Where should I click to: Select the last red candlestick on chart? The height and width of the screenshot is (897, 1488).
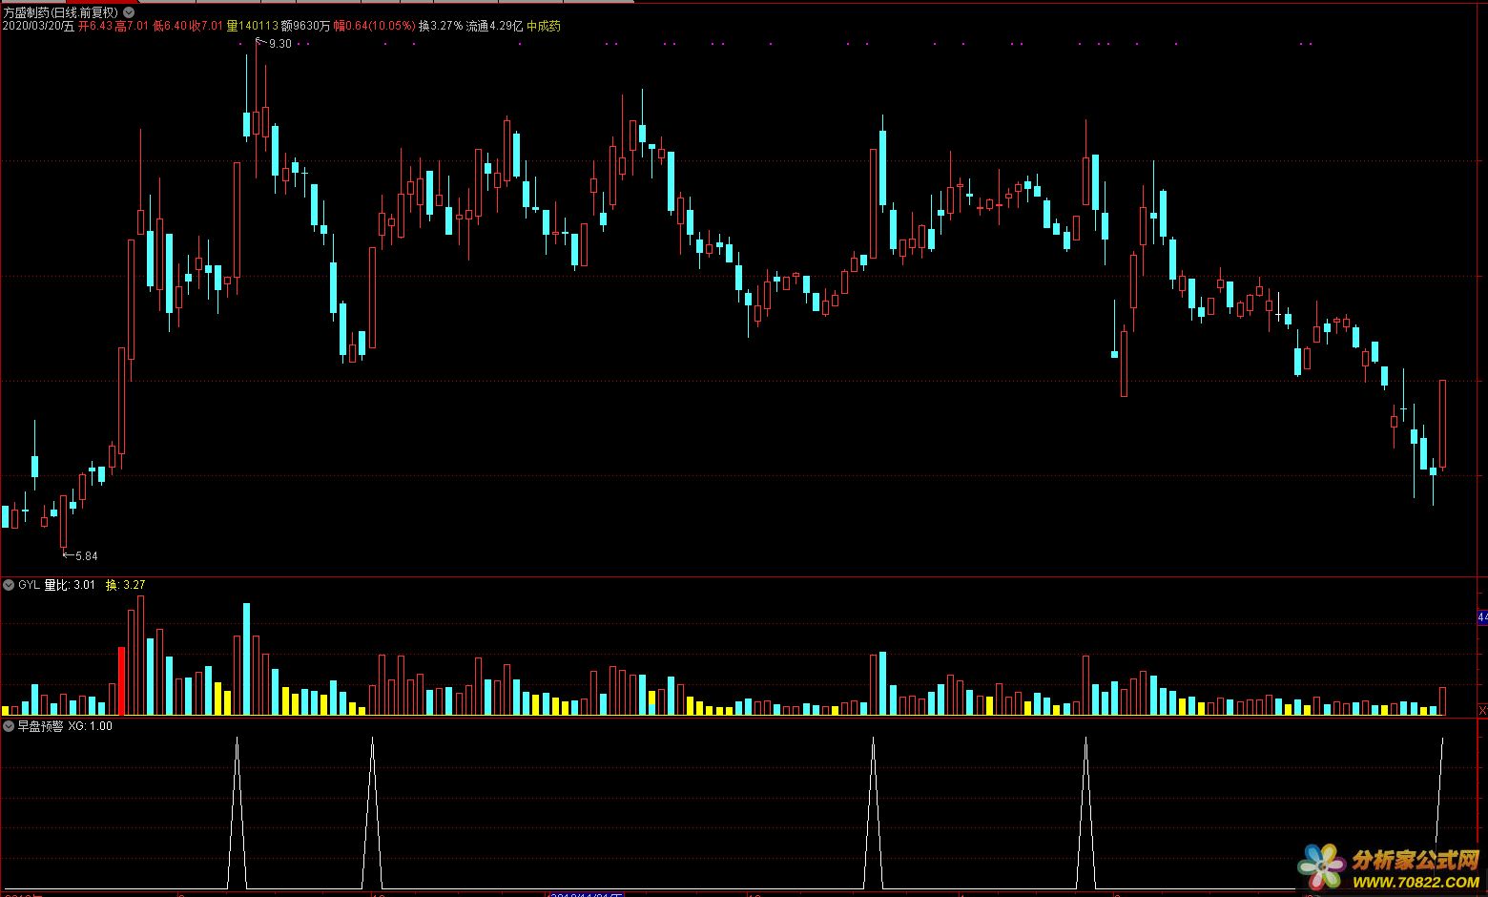[1442, 425]
